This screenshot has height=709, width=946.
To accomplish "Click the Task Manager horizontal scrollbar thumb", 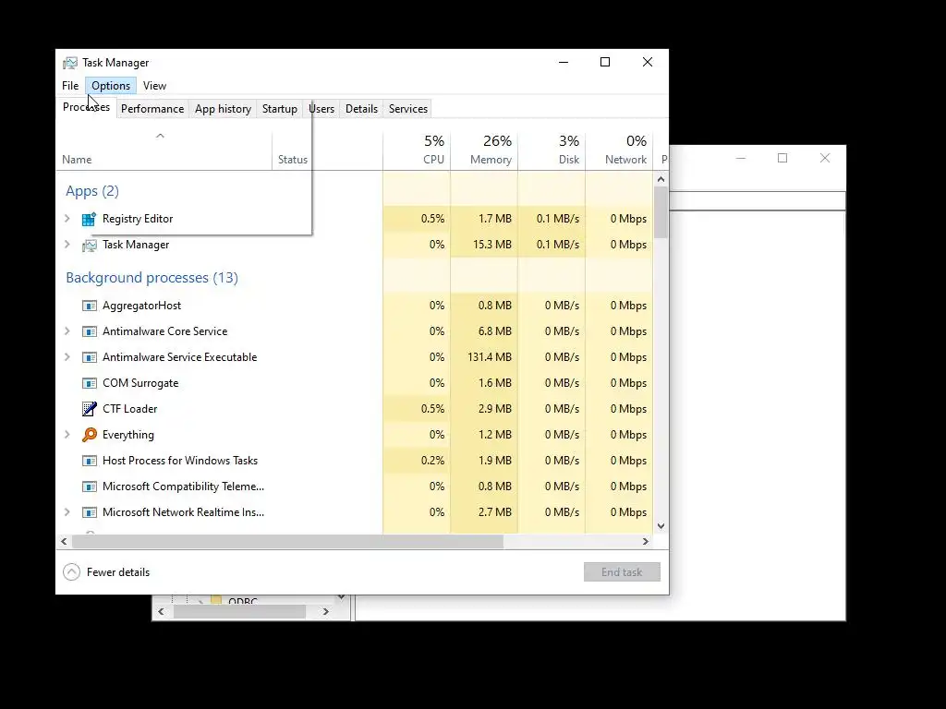I will [x=287, y=541].
